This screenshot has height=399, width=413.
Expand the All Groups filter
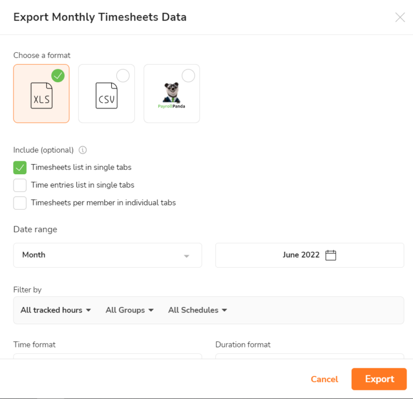130,310
